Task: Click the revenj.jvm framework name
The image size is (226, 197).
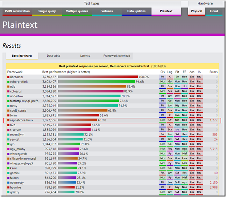Action: (x=17, y=135)
